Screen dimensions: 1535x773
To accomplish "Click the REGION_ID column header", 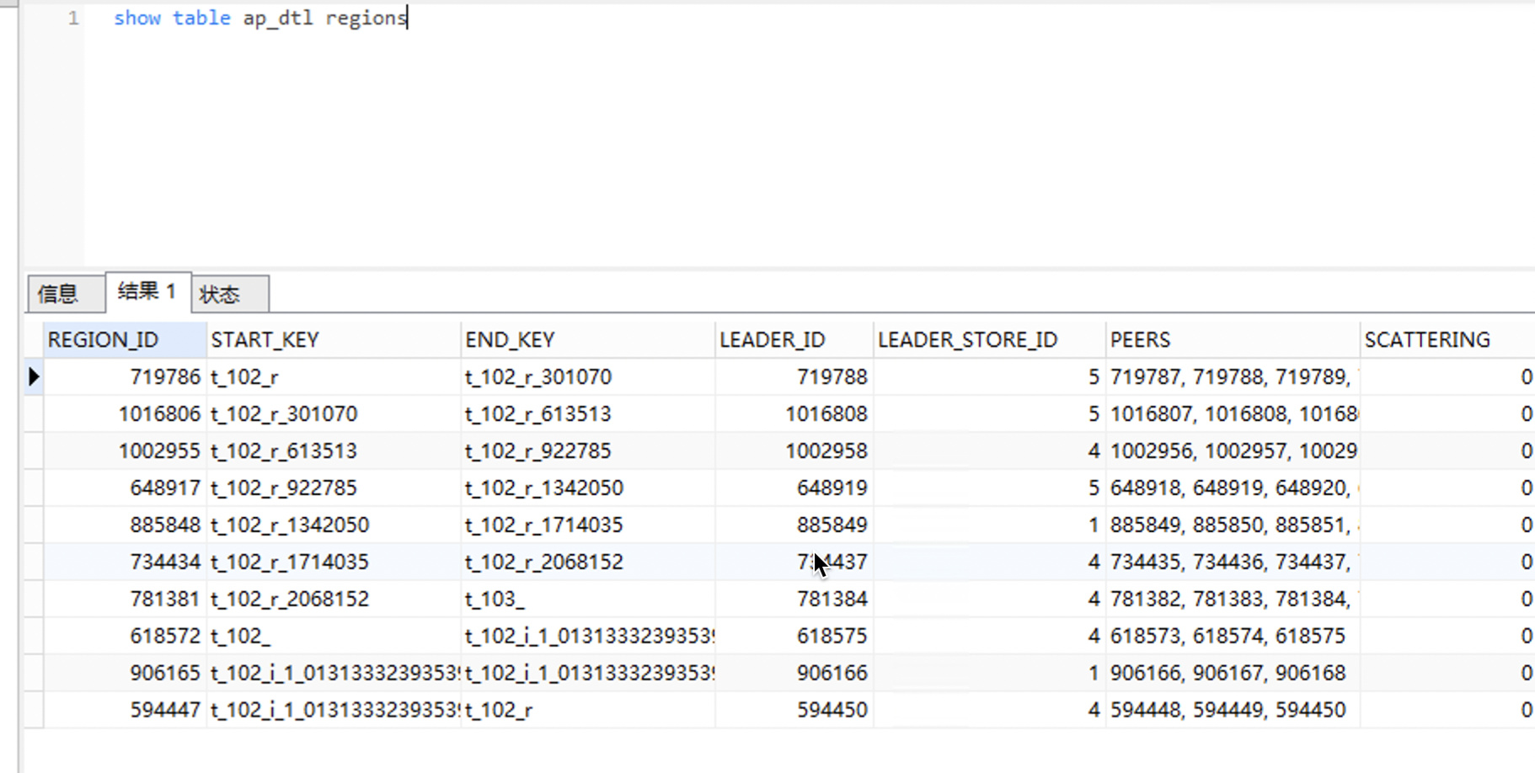I will (x=104, y=340).
